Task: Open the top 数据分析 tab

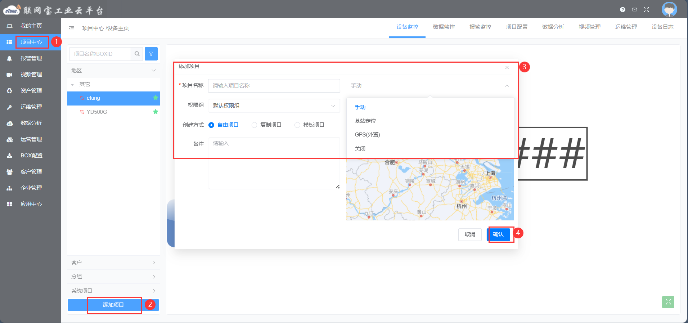Action: [553, 27]
